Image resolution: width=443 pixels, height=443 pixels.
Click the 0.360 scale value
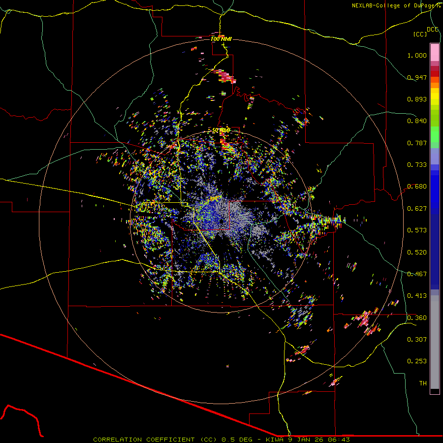(x=417, y=318)
